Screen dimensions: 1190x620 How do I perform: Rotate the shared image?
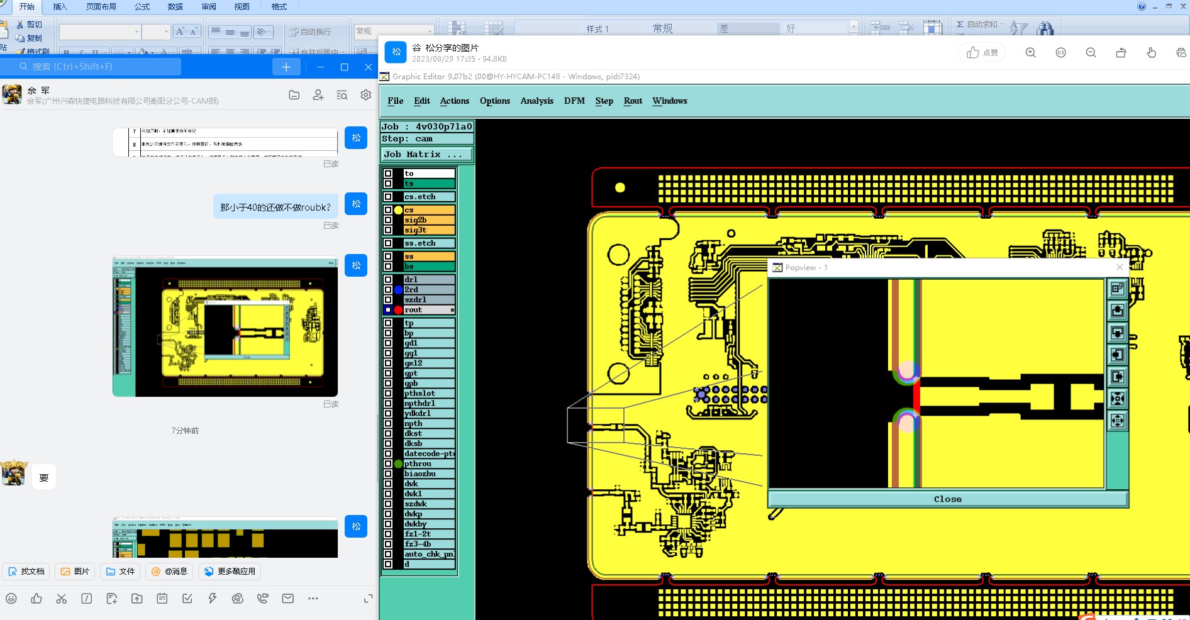coord(1121,53)
